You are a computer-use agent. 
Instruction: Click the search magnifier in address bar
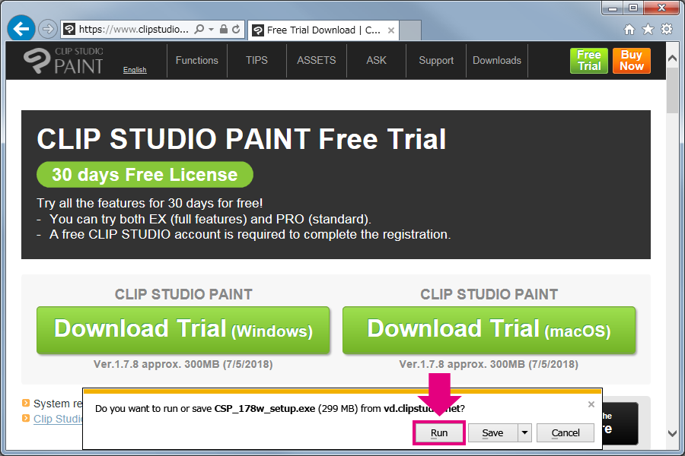pyautogui.click(x=199, y=30)
